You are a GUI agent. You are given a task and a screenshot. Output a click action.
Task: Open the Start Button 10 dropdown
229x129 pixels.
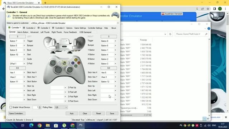pos(24,54)
